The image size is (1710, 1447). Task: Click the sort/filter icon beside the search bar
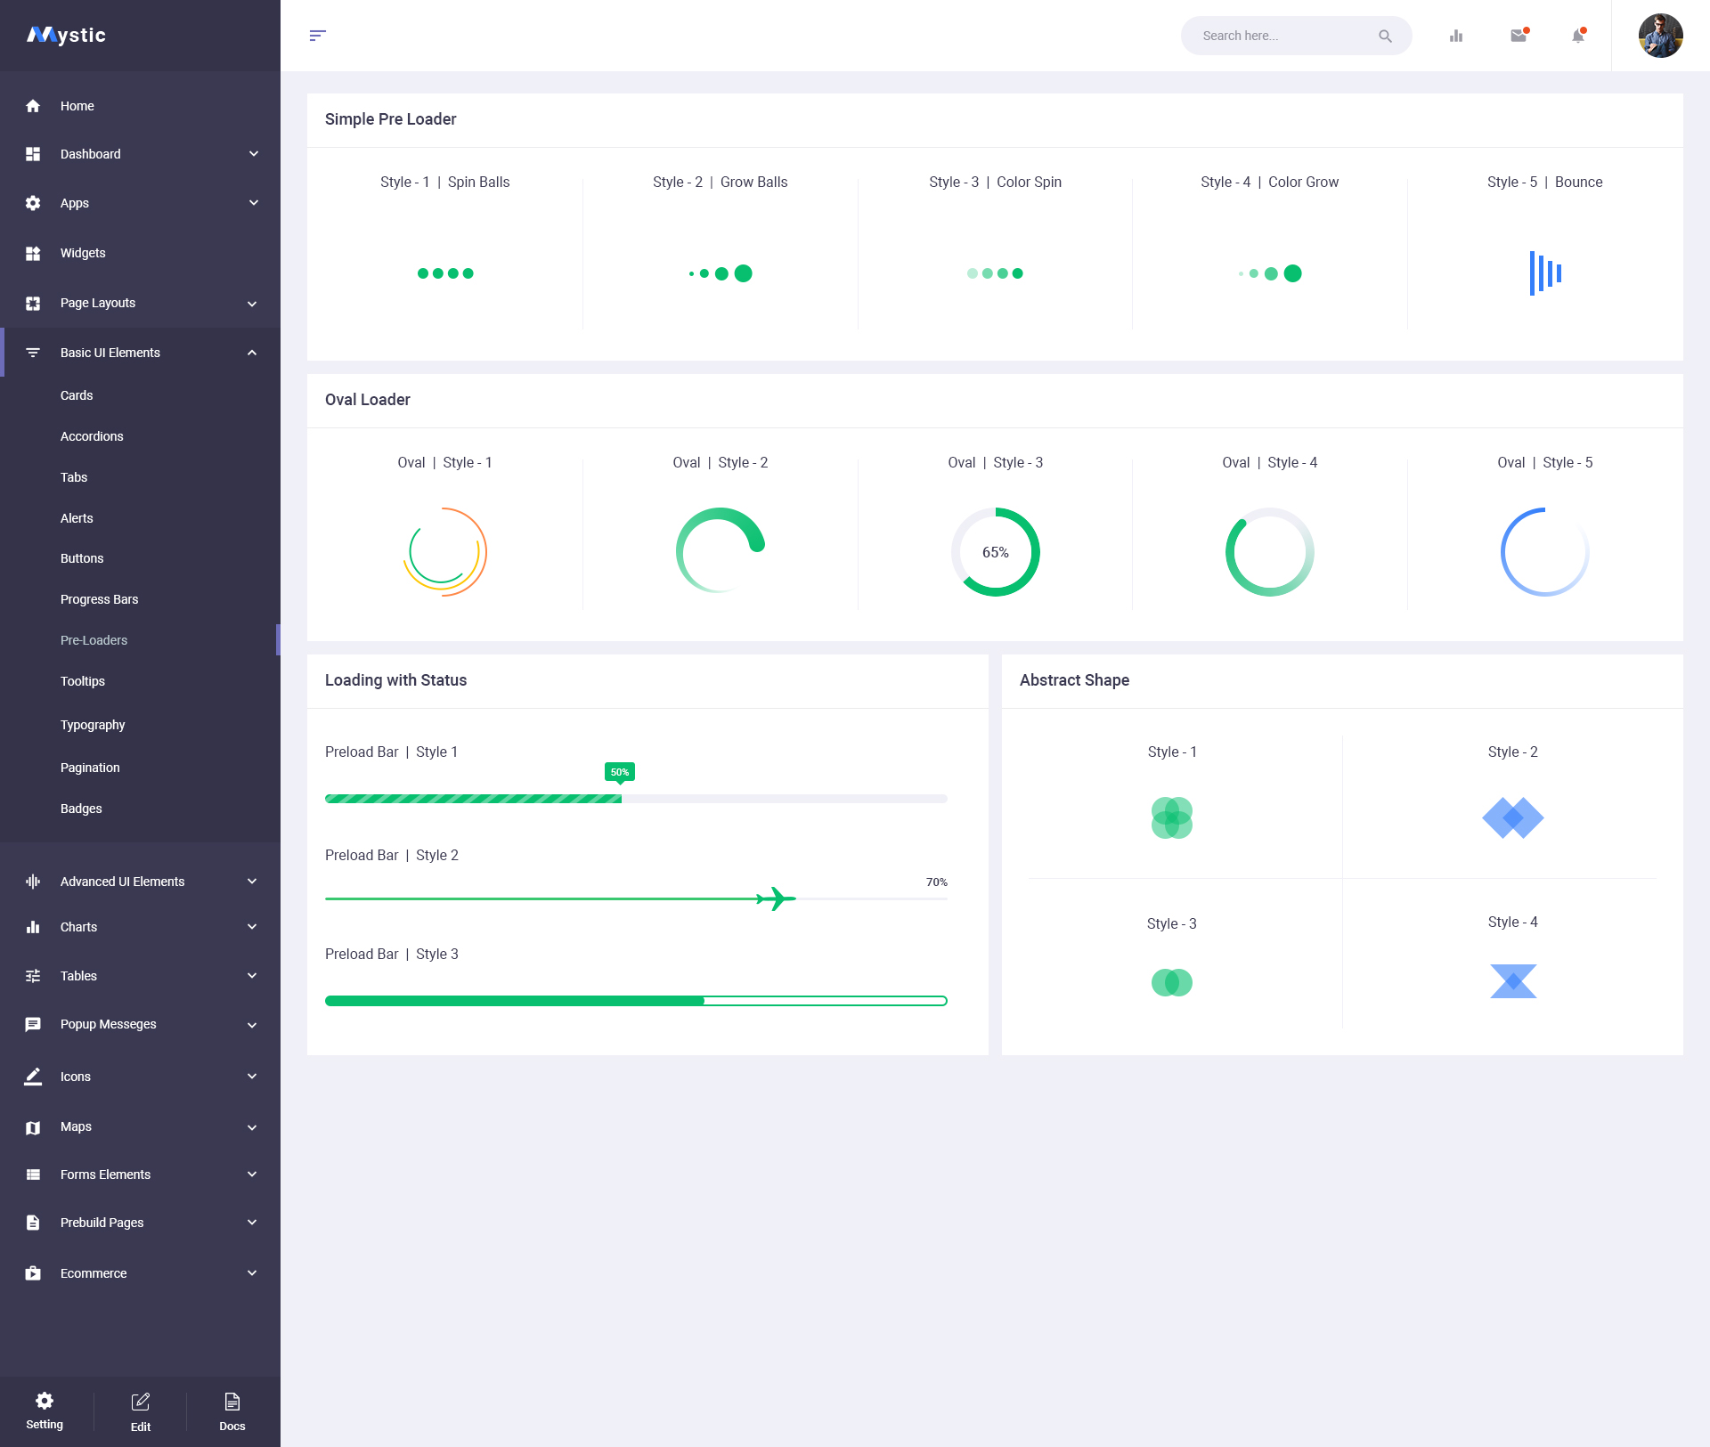318,36
